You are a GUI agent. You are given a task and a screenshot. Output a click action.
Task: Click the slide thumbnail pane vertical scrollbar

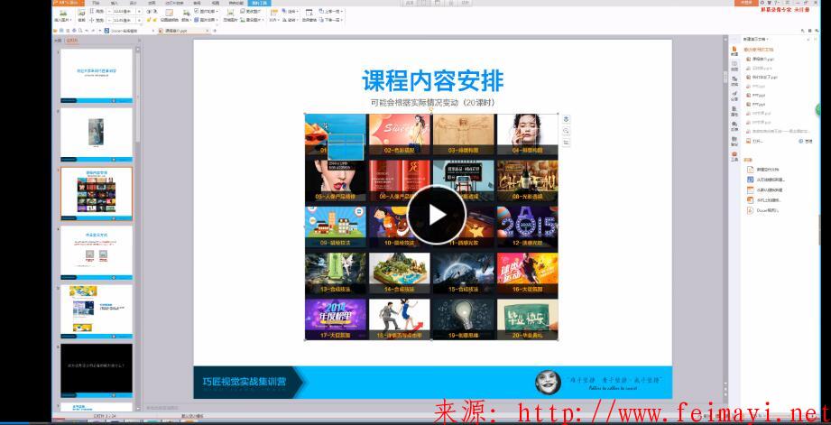click(138, 96)
